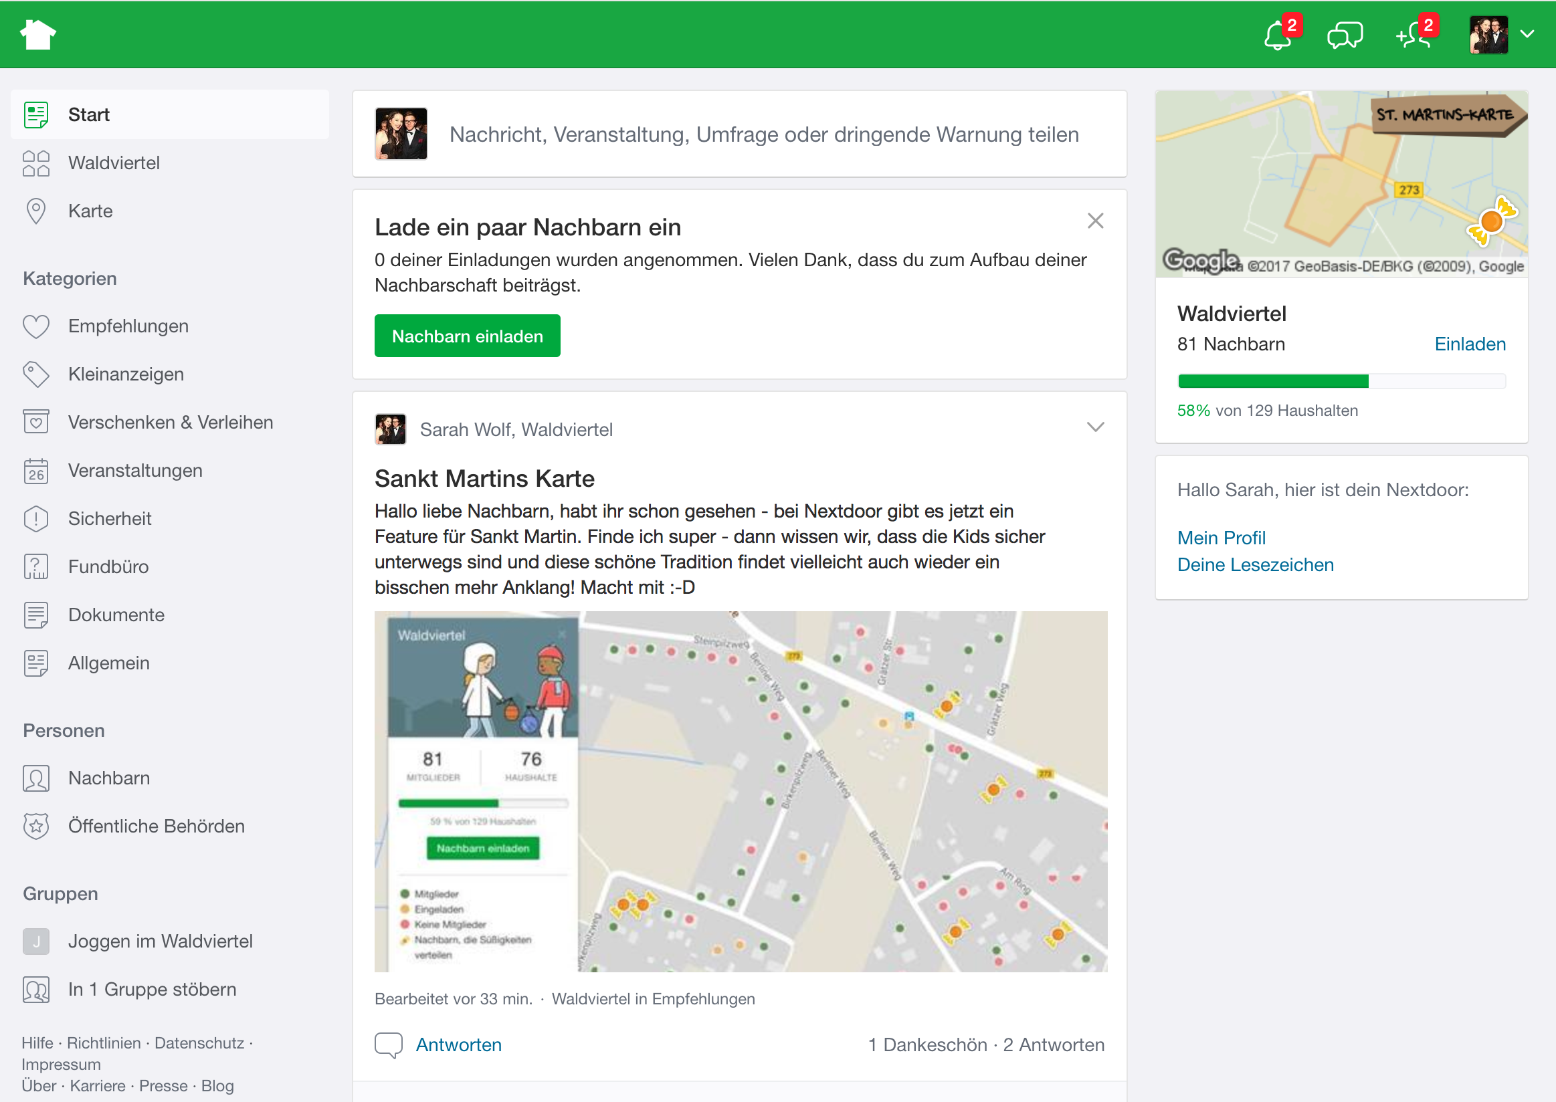The height and width of the screenshot is (1102, 1556).
Task: Click the '81 Nachbarn' count text
Action: pos(1231,345)
